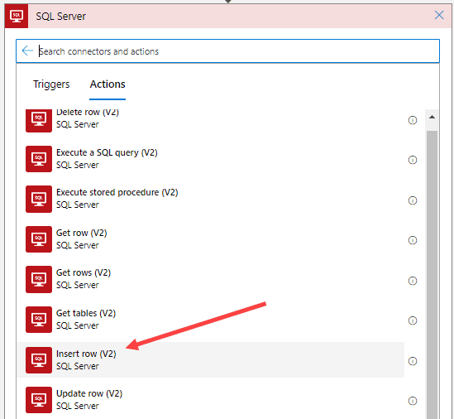The height and width of the screenshot is (419, 454).
Task: Click the Update row (V2) icon
Action: [x=39, y=400]
